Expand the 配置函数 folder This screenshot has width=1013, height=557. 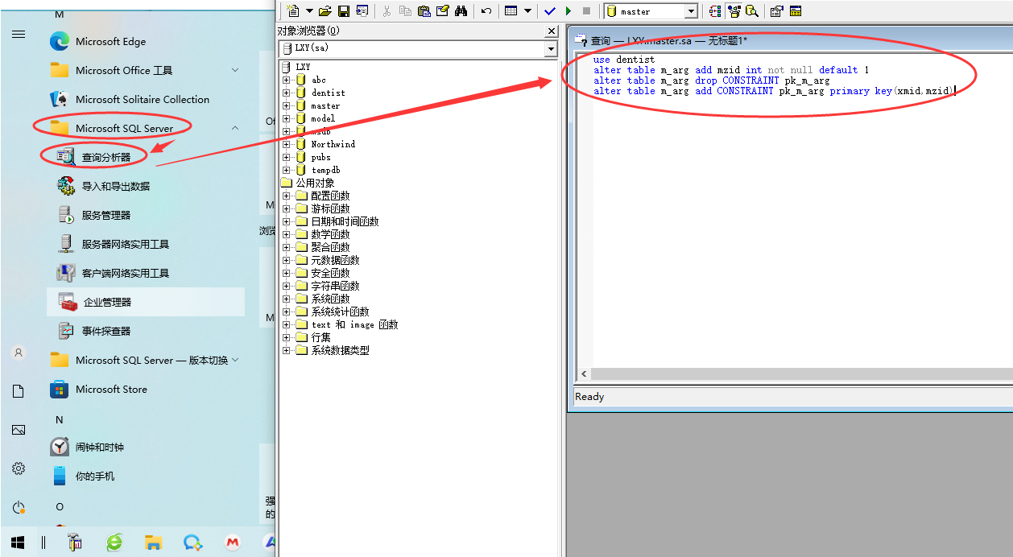pos(286,196)
